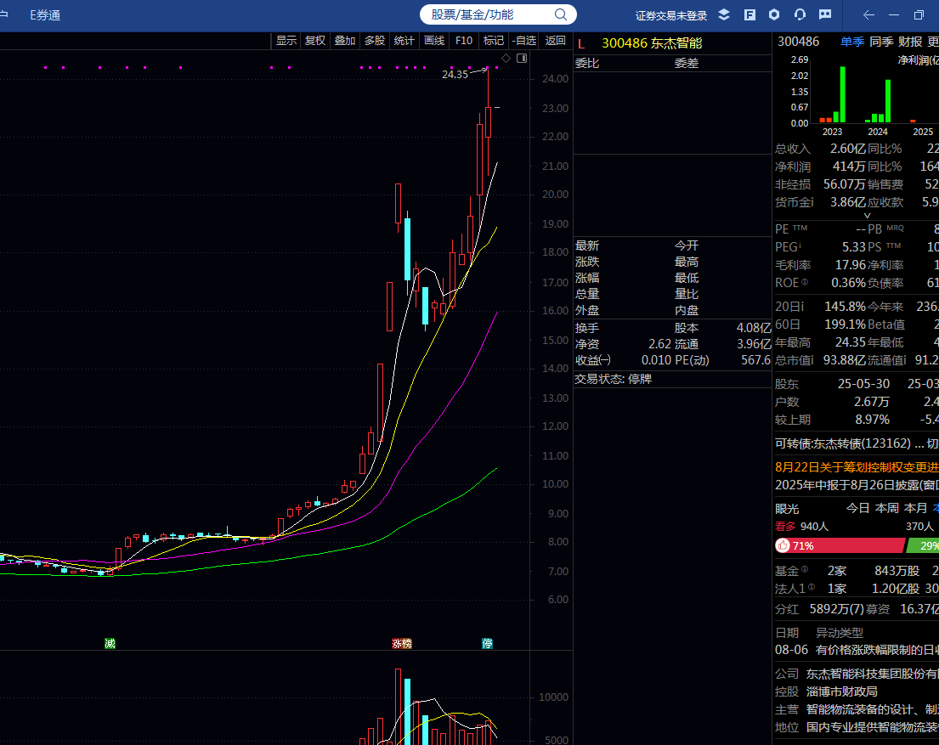
Task: Select 本周 in the 眼光 section
Action: (887, 509)
